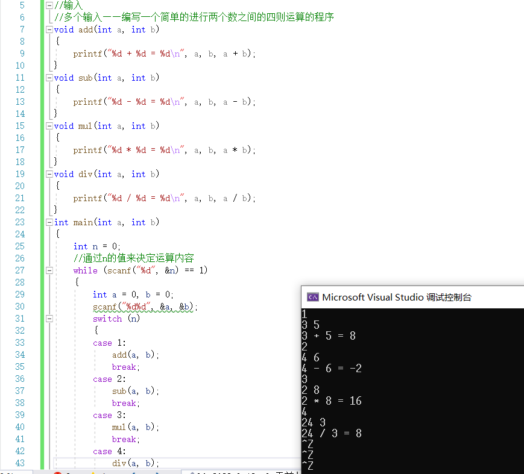Click the case 1: label
This screenshot has width=524, height=474.
pos(109,343)
